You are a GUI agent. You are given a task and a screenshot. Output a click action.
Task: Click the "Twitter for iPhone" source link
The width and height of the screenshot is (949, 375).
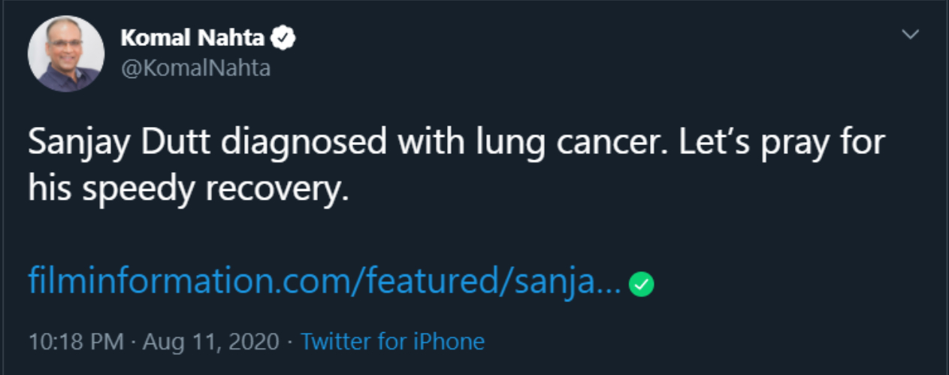[392, 342]
